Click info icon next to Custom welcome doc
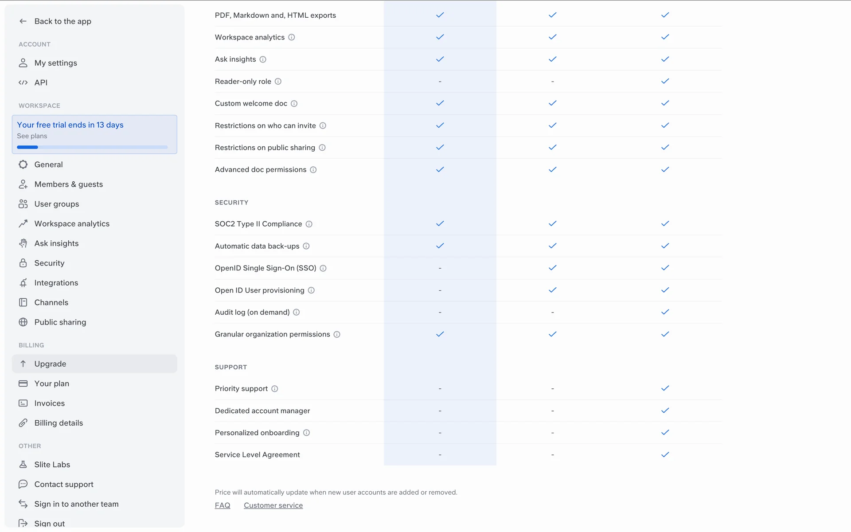Screen dimensions: 851x532 pos(294,104)
